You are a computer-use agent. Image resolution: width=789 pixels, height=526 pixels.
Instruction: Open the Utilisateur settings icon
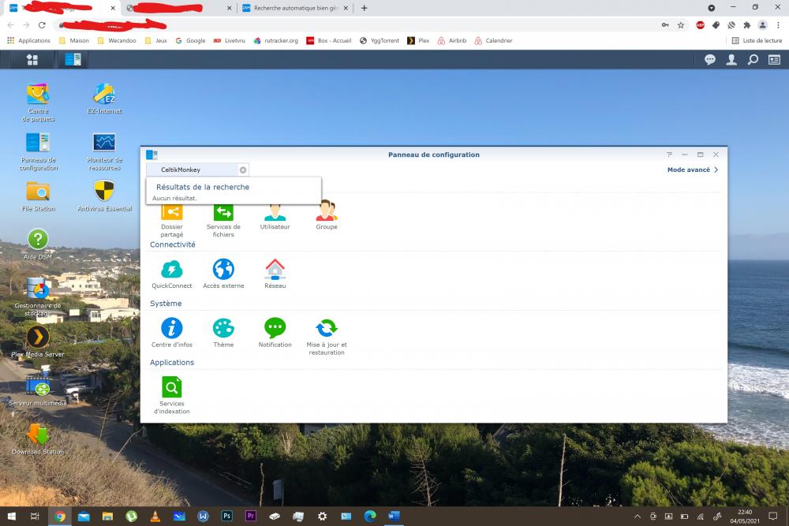[275, 216]
